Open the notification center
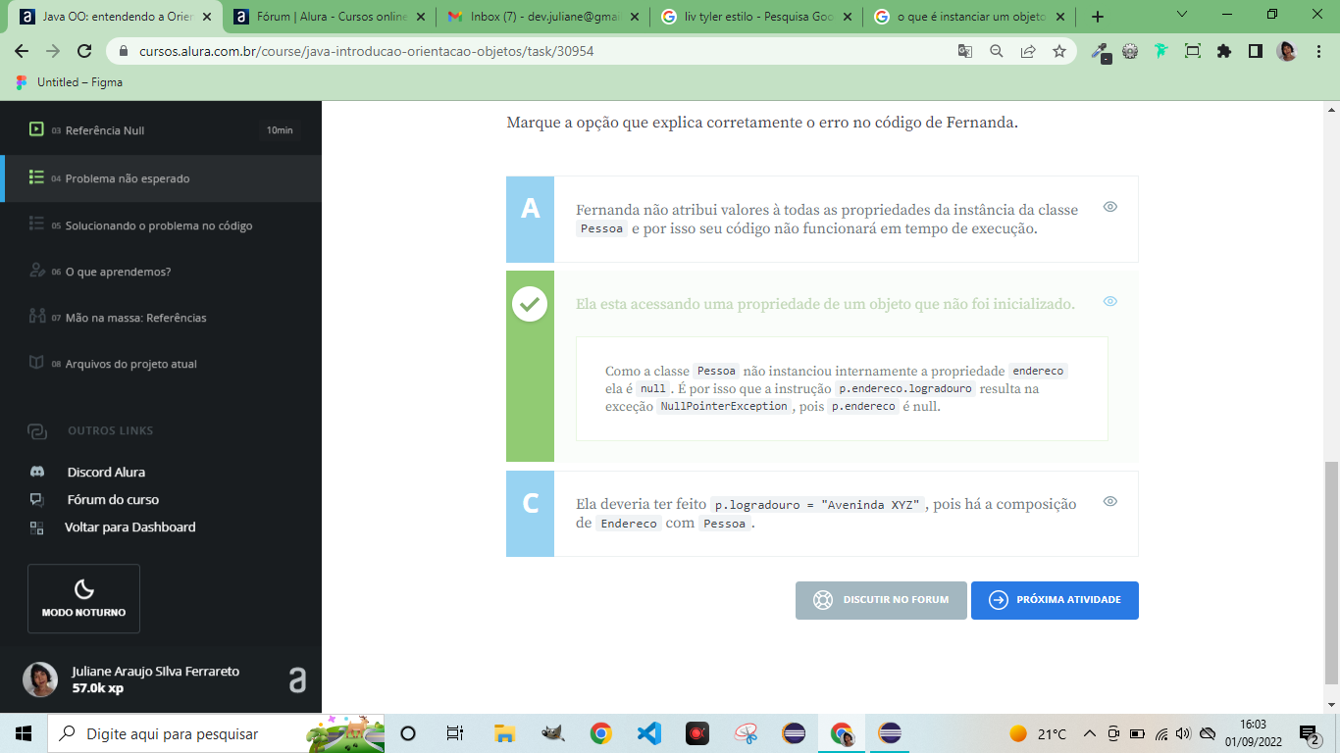This screenshot has width=1340, height=753. [x=1309, y=733]
